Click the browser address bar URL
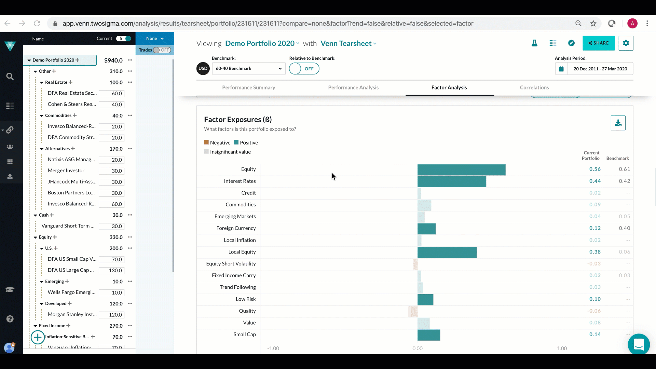This screenshot has height=369, width=656. (268, 23)
